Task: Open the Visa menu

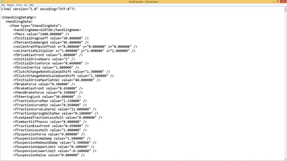Action: click(26, 5)
